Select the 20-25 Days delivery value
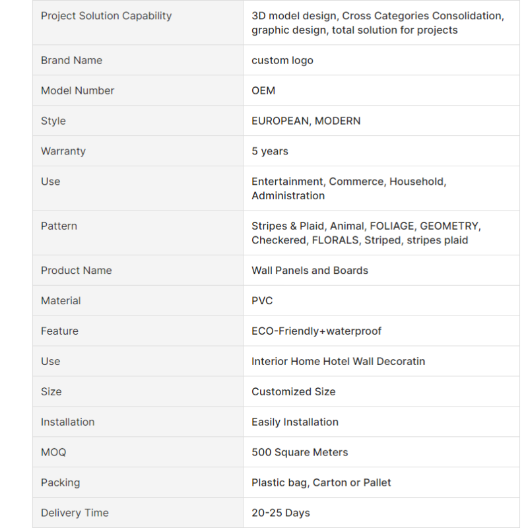Screen dimensions: 528x528 (x=280, y=513)
